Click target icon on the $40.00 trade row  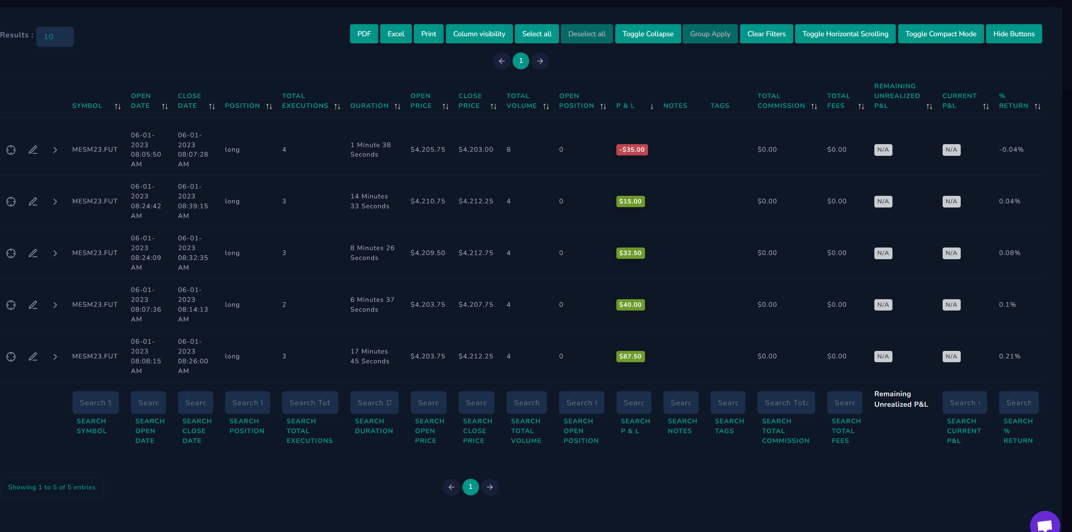tap(11, 305)
